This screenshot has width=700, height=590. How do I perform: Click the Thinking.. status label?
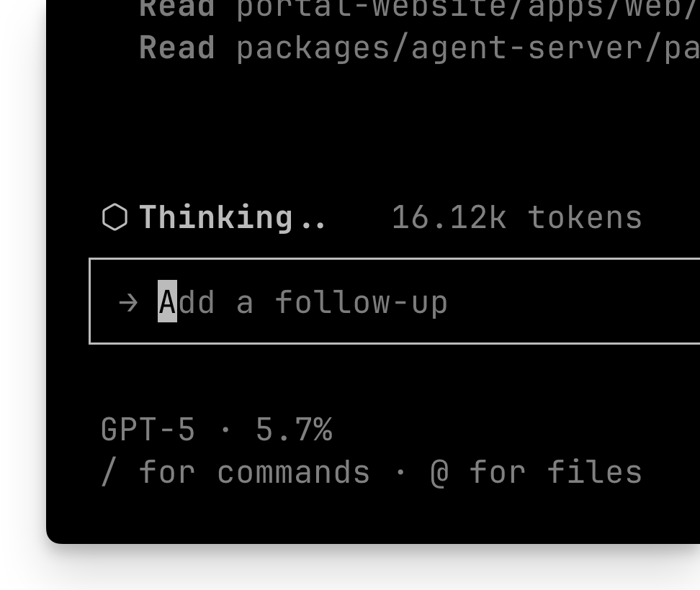pyautogui.click(x=232, y=217)
